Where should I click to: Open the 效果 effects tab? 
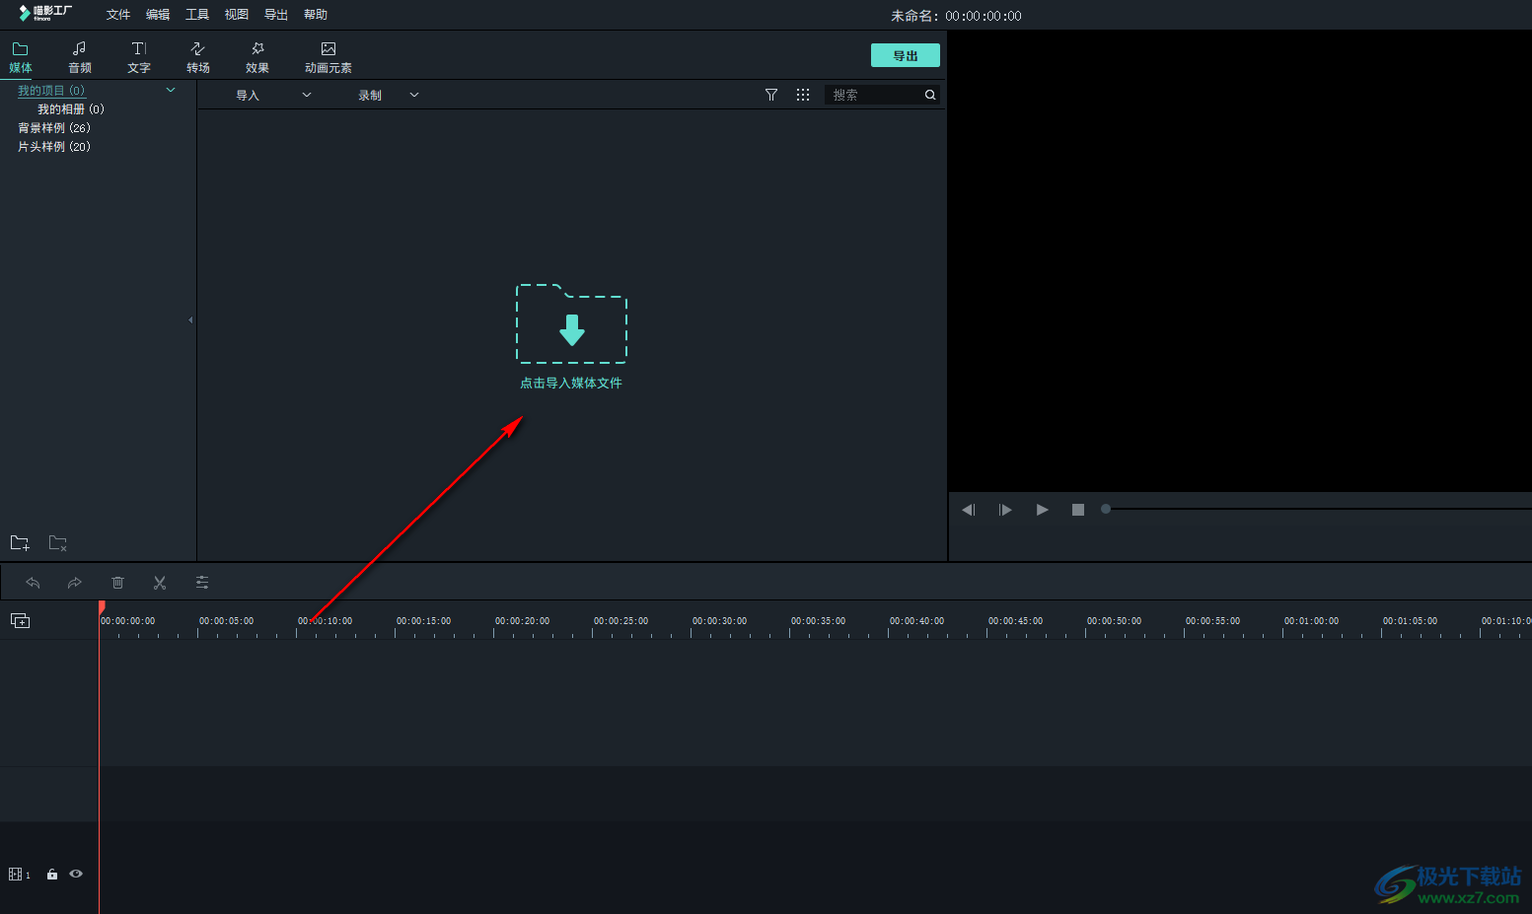pos(257,57)
